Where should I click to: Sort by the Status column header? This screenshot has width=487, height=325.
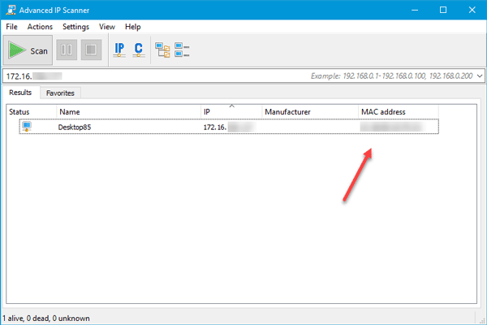[32, 111]
